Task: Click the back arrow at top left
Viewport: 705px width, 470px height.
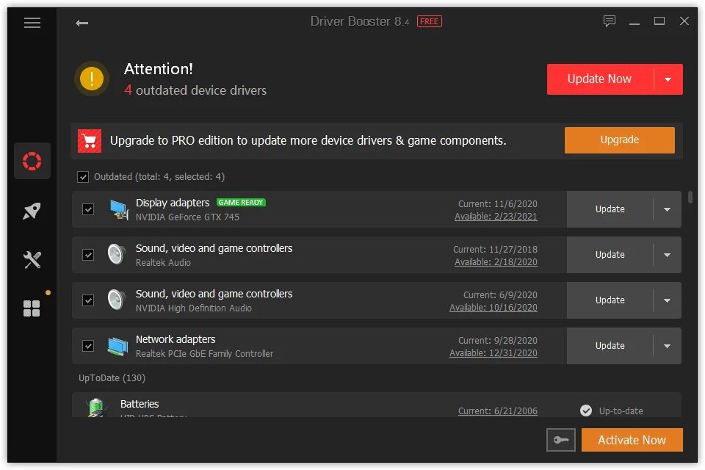Action: pos(82,23)
